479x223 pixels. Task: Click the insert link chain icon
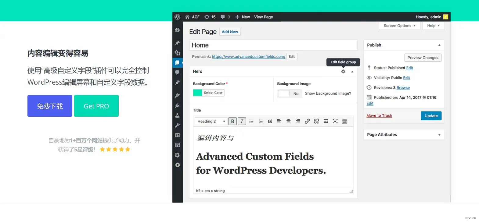(307, 121)
